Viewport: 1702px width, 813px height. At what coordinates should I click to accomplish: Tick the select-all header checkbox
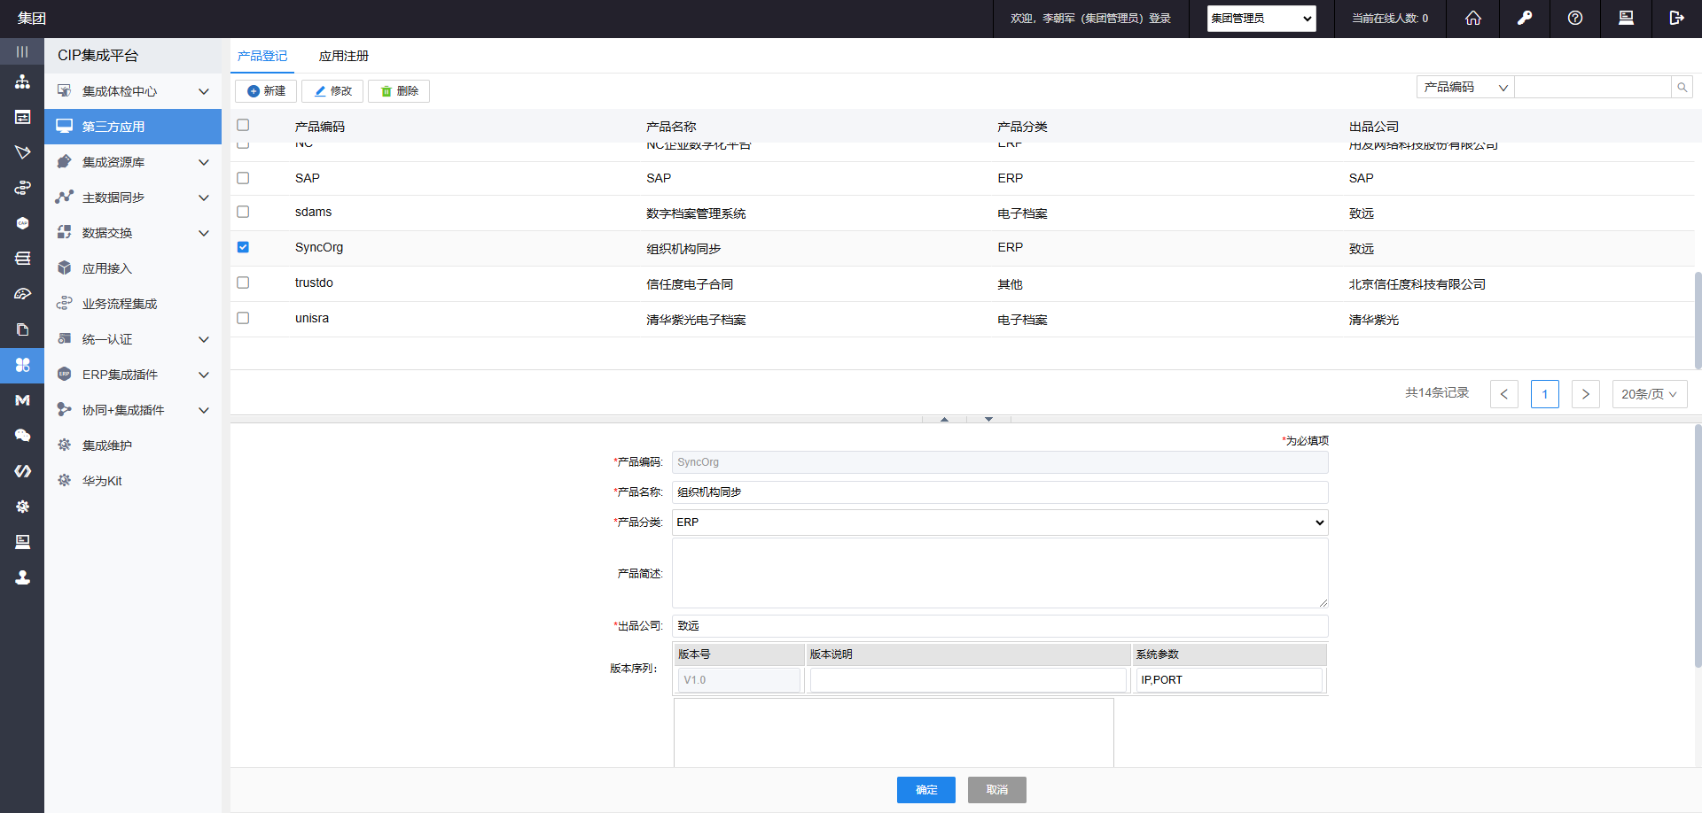point(243,126)
